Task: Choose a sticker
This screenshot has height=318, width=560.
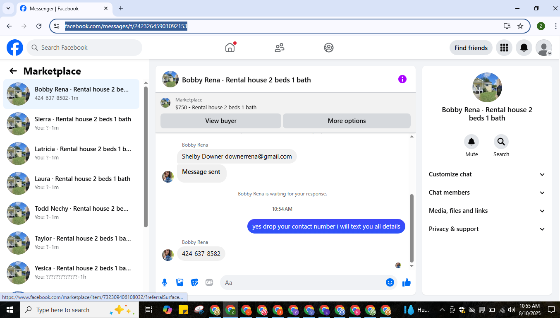Action: coord(194,282)
